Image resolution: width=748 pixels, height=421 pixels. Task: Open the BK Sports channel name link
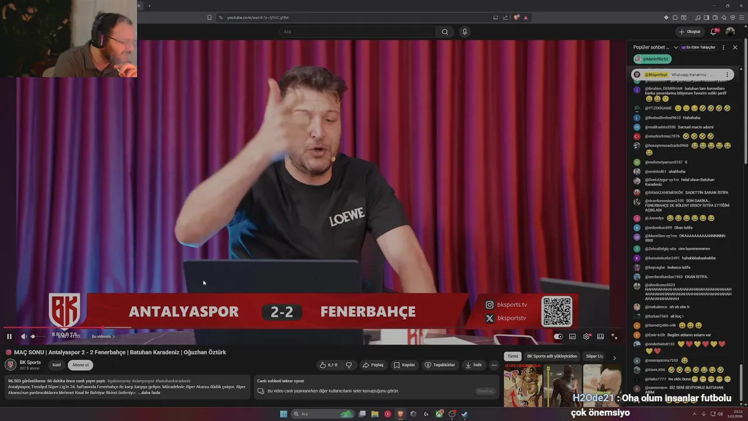30,363
